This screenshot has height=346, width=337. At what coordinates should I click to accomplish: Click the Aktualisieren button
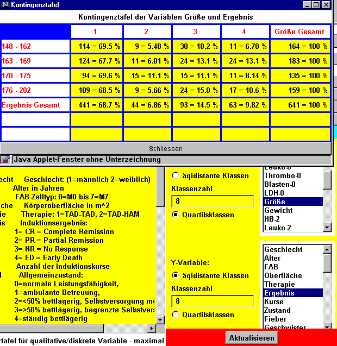pyautogui.click(x=252, y=338)
